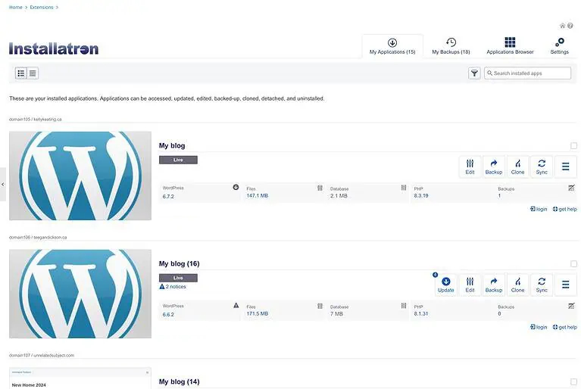Open the Applications Browser tab

510,45
